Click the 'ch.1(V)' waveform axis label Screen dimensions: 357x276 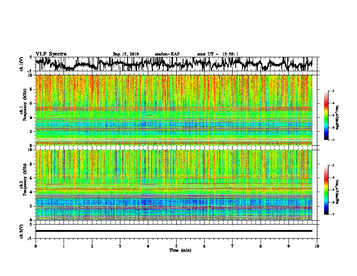pyautogui.click(x=22, y=64)
